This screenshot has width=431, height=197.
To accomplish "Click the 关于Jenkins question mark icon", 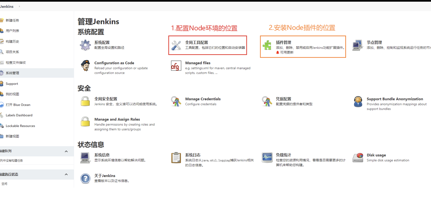I will tap(85, 178).
